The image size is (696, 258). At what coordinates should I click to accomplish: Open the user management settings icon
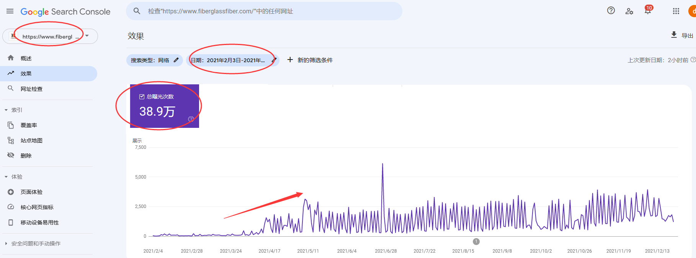[629, 11]
